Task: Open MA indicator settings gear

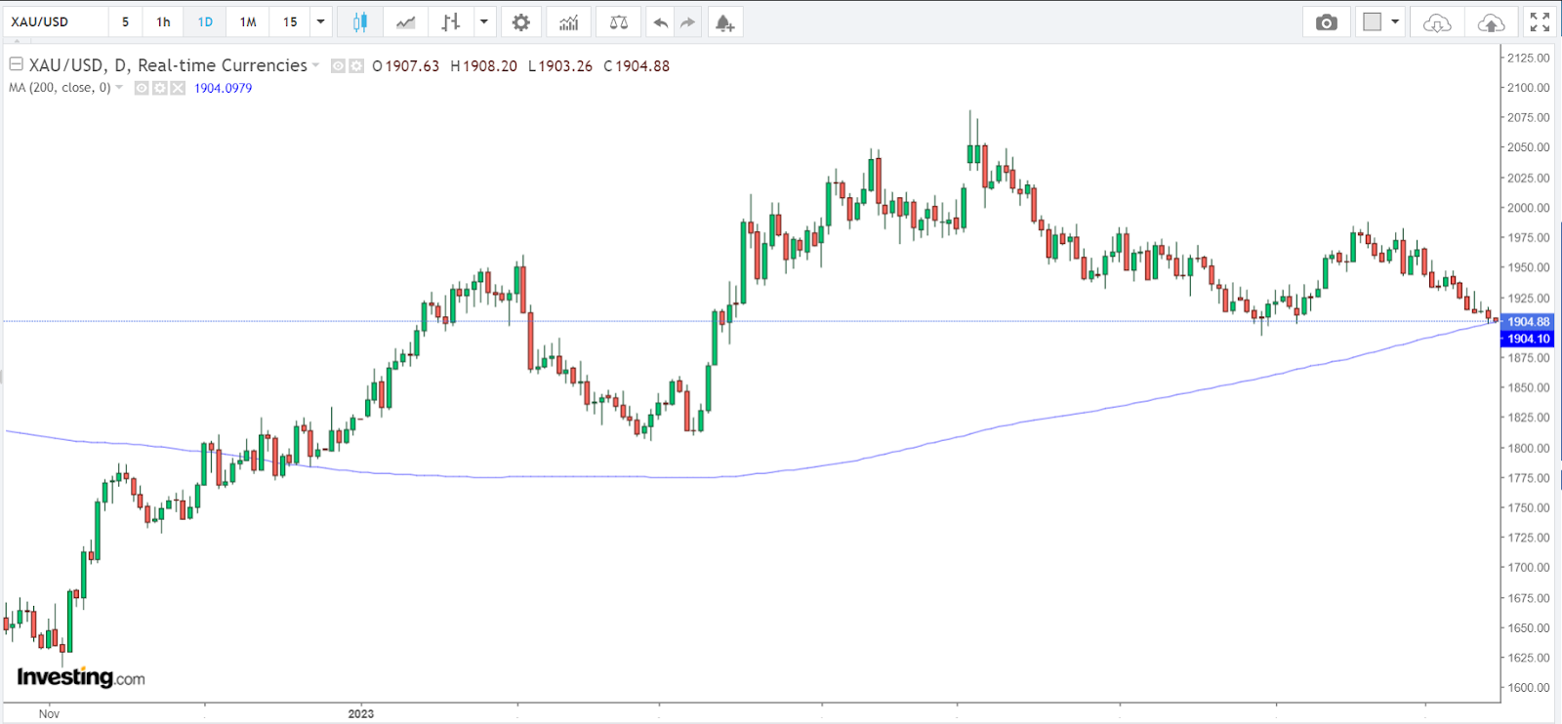Action: [160, 88]
